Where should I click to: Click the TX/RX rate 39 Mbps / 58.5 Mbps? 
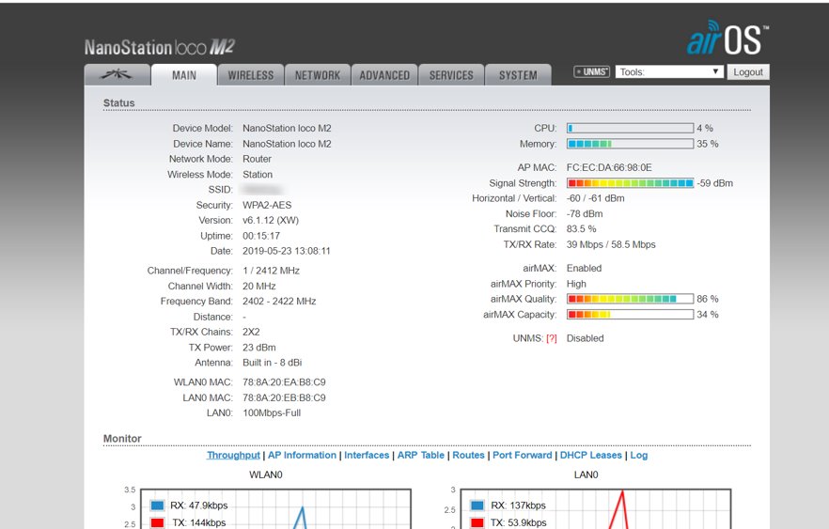pos(611,244)
